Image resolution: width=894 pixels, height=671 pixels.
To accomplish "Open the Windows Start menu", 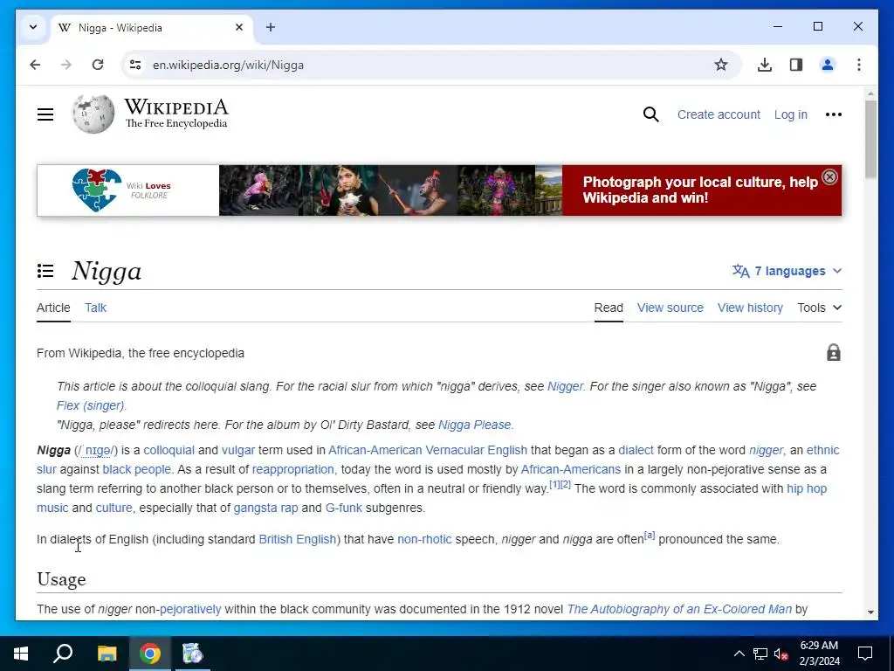I will [x=21, y=654].
